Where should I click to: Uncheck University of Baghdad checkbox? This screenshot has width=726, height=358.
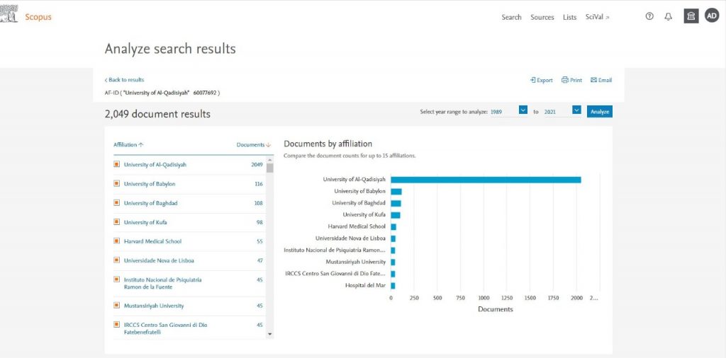tap(117, 203)
